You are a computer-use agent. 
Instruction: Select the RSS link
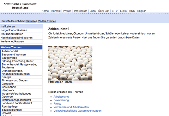(x=132, y=11)
